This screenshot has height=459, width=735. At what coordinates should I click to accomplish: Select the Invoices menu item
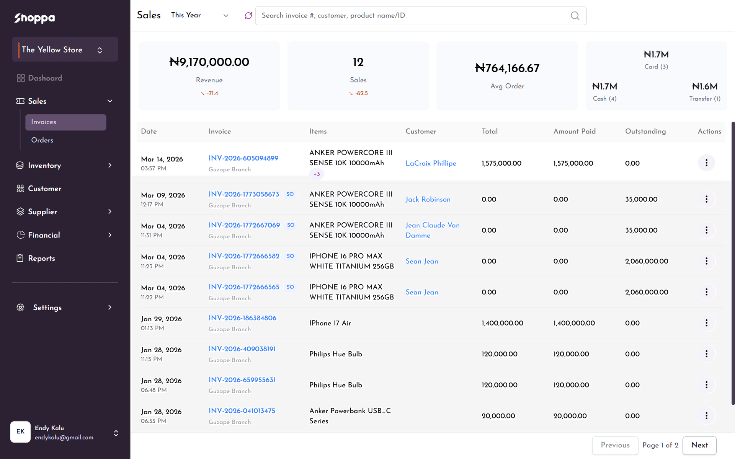pyautogui.click(x=43, y=122)
